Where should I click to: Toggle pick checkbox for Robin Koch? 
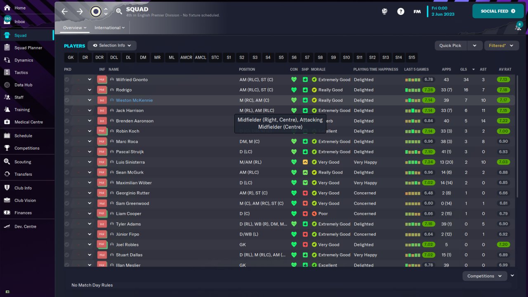67,131
